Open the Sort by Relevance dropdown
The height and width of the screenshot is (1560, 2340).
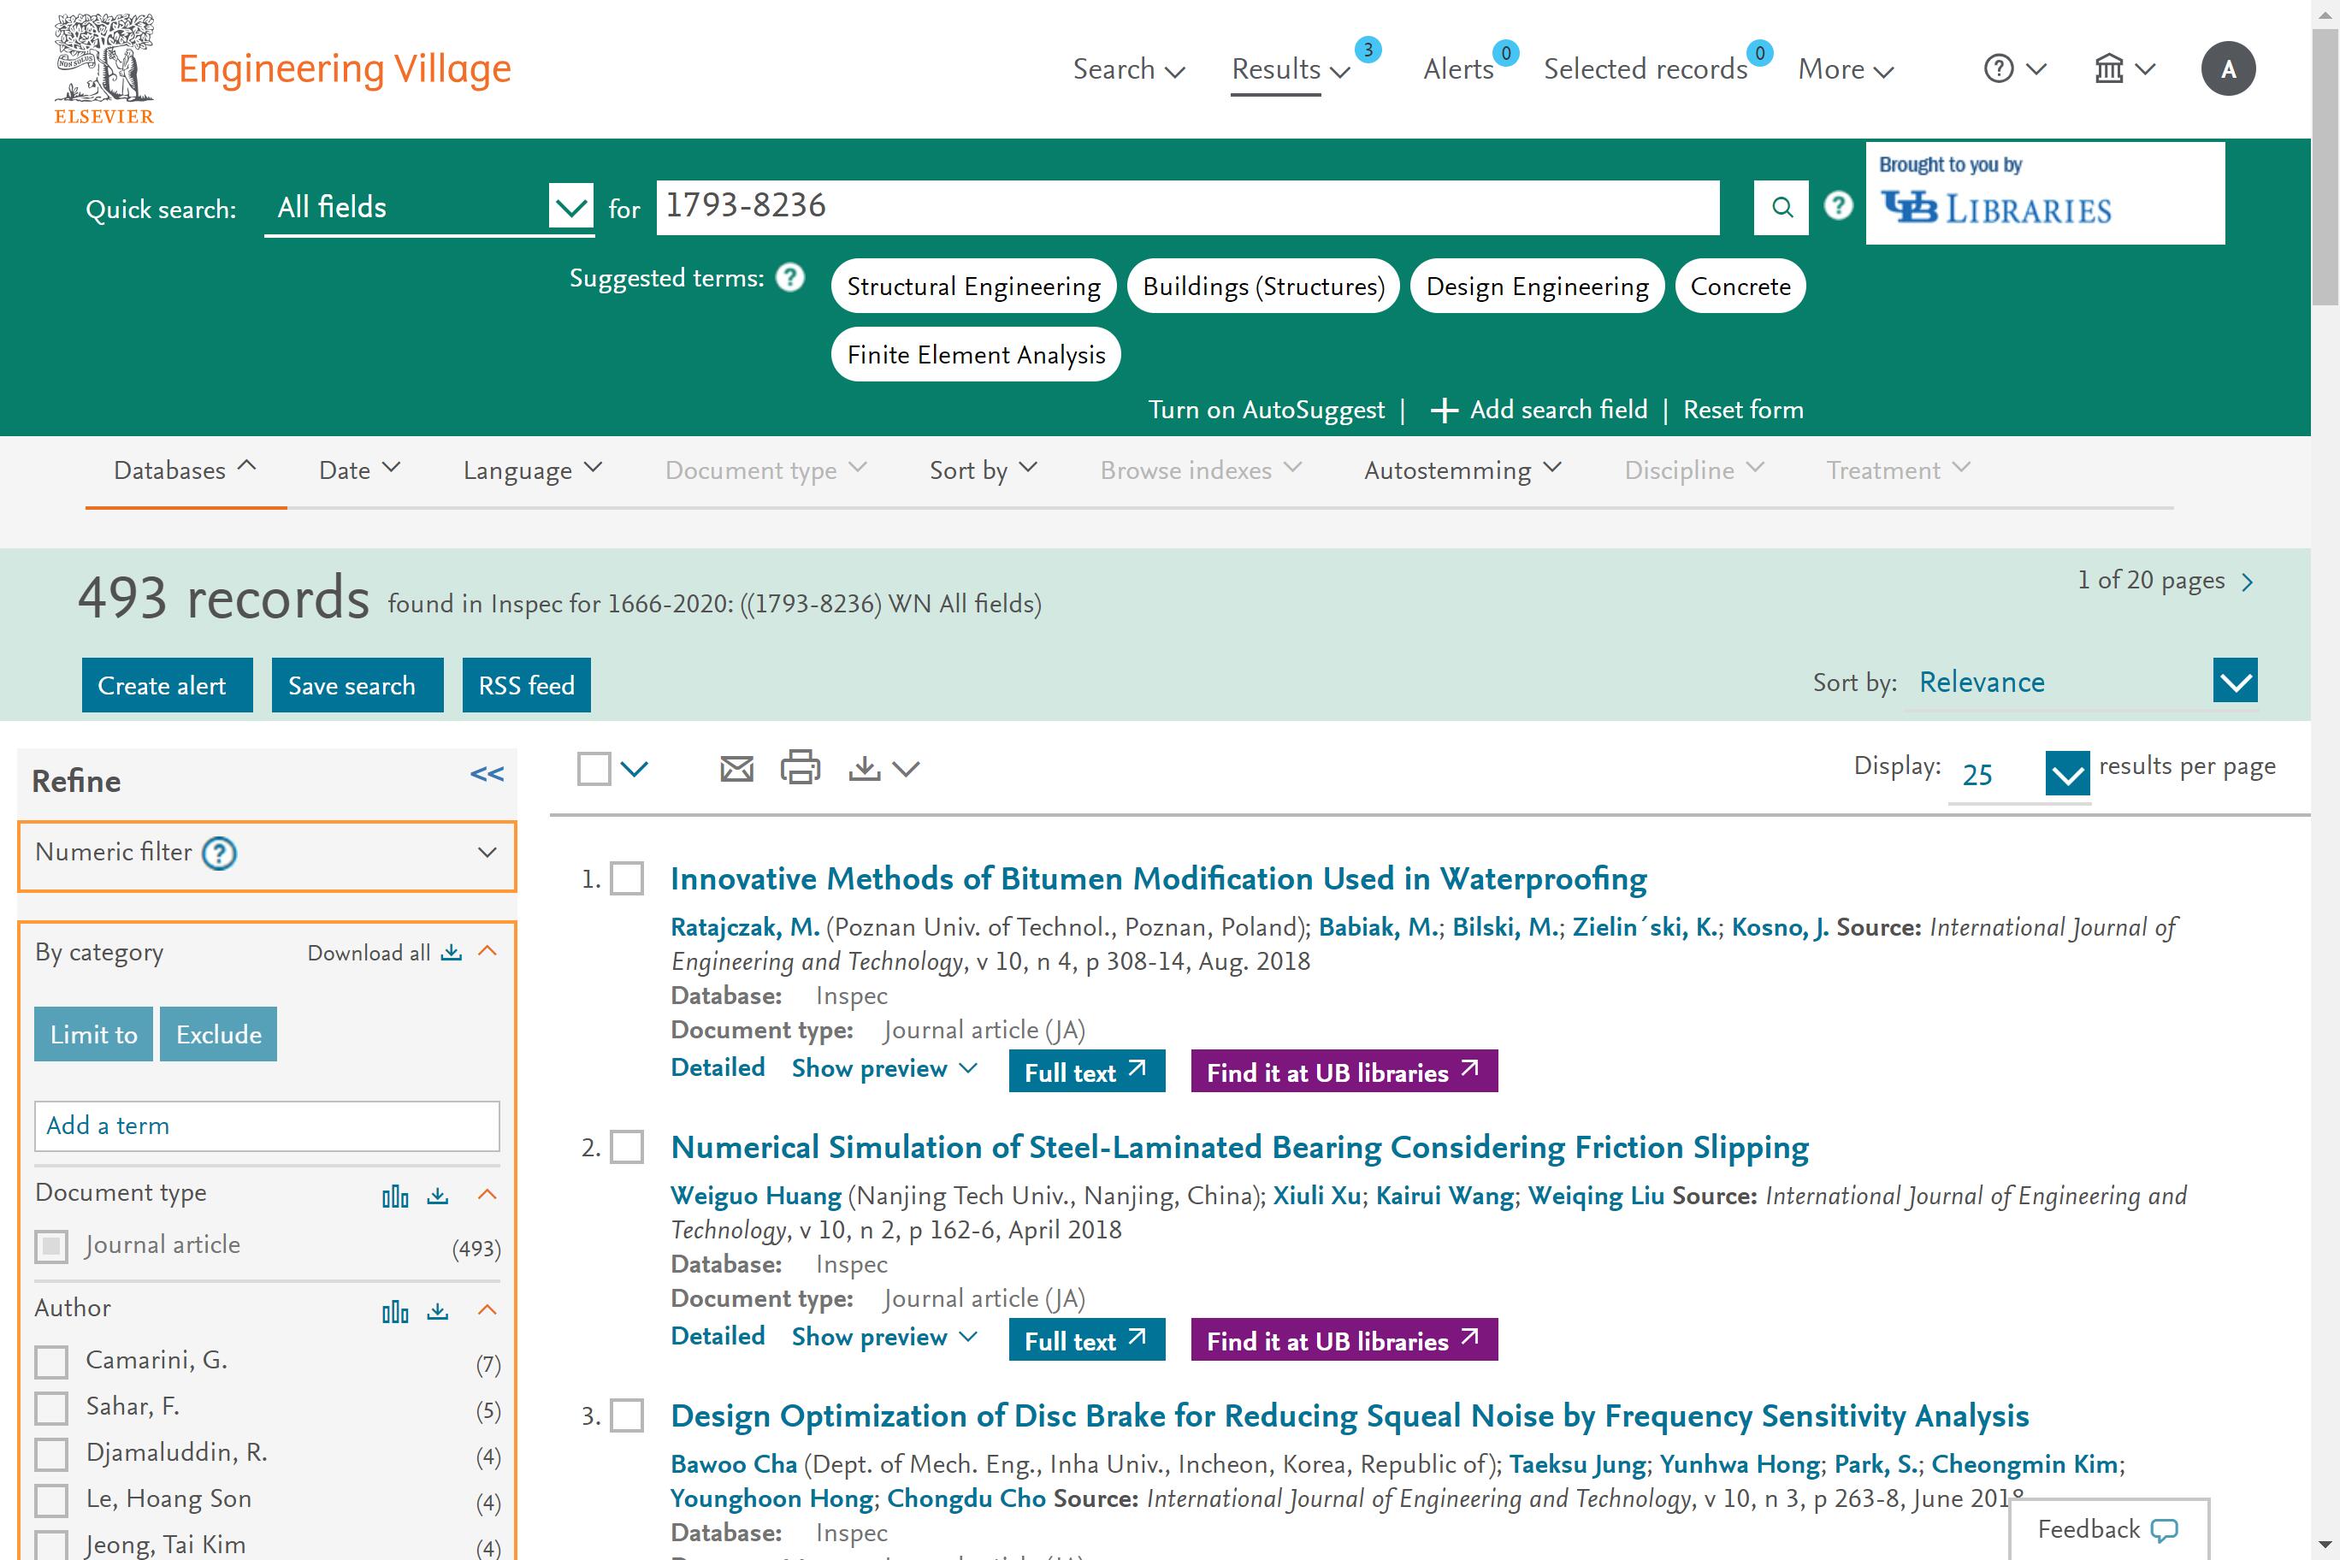pos(2235,682)
